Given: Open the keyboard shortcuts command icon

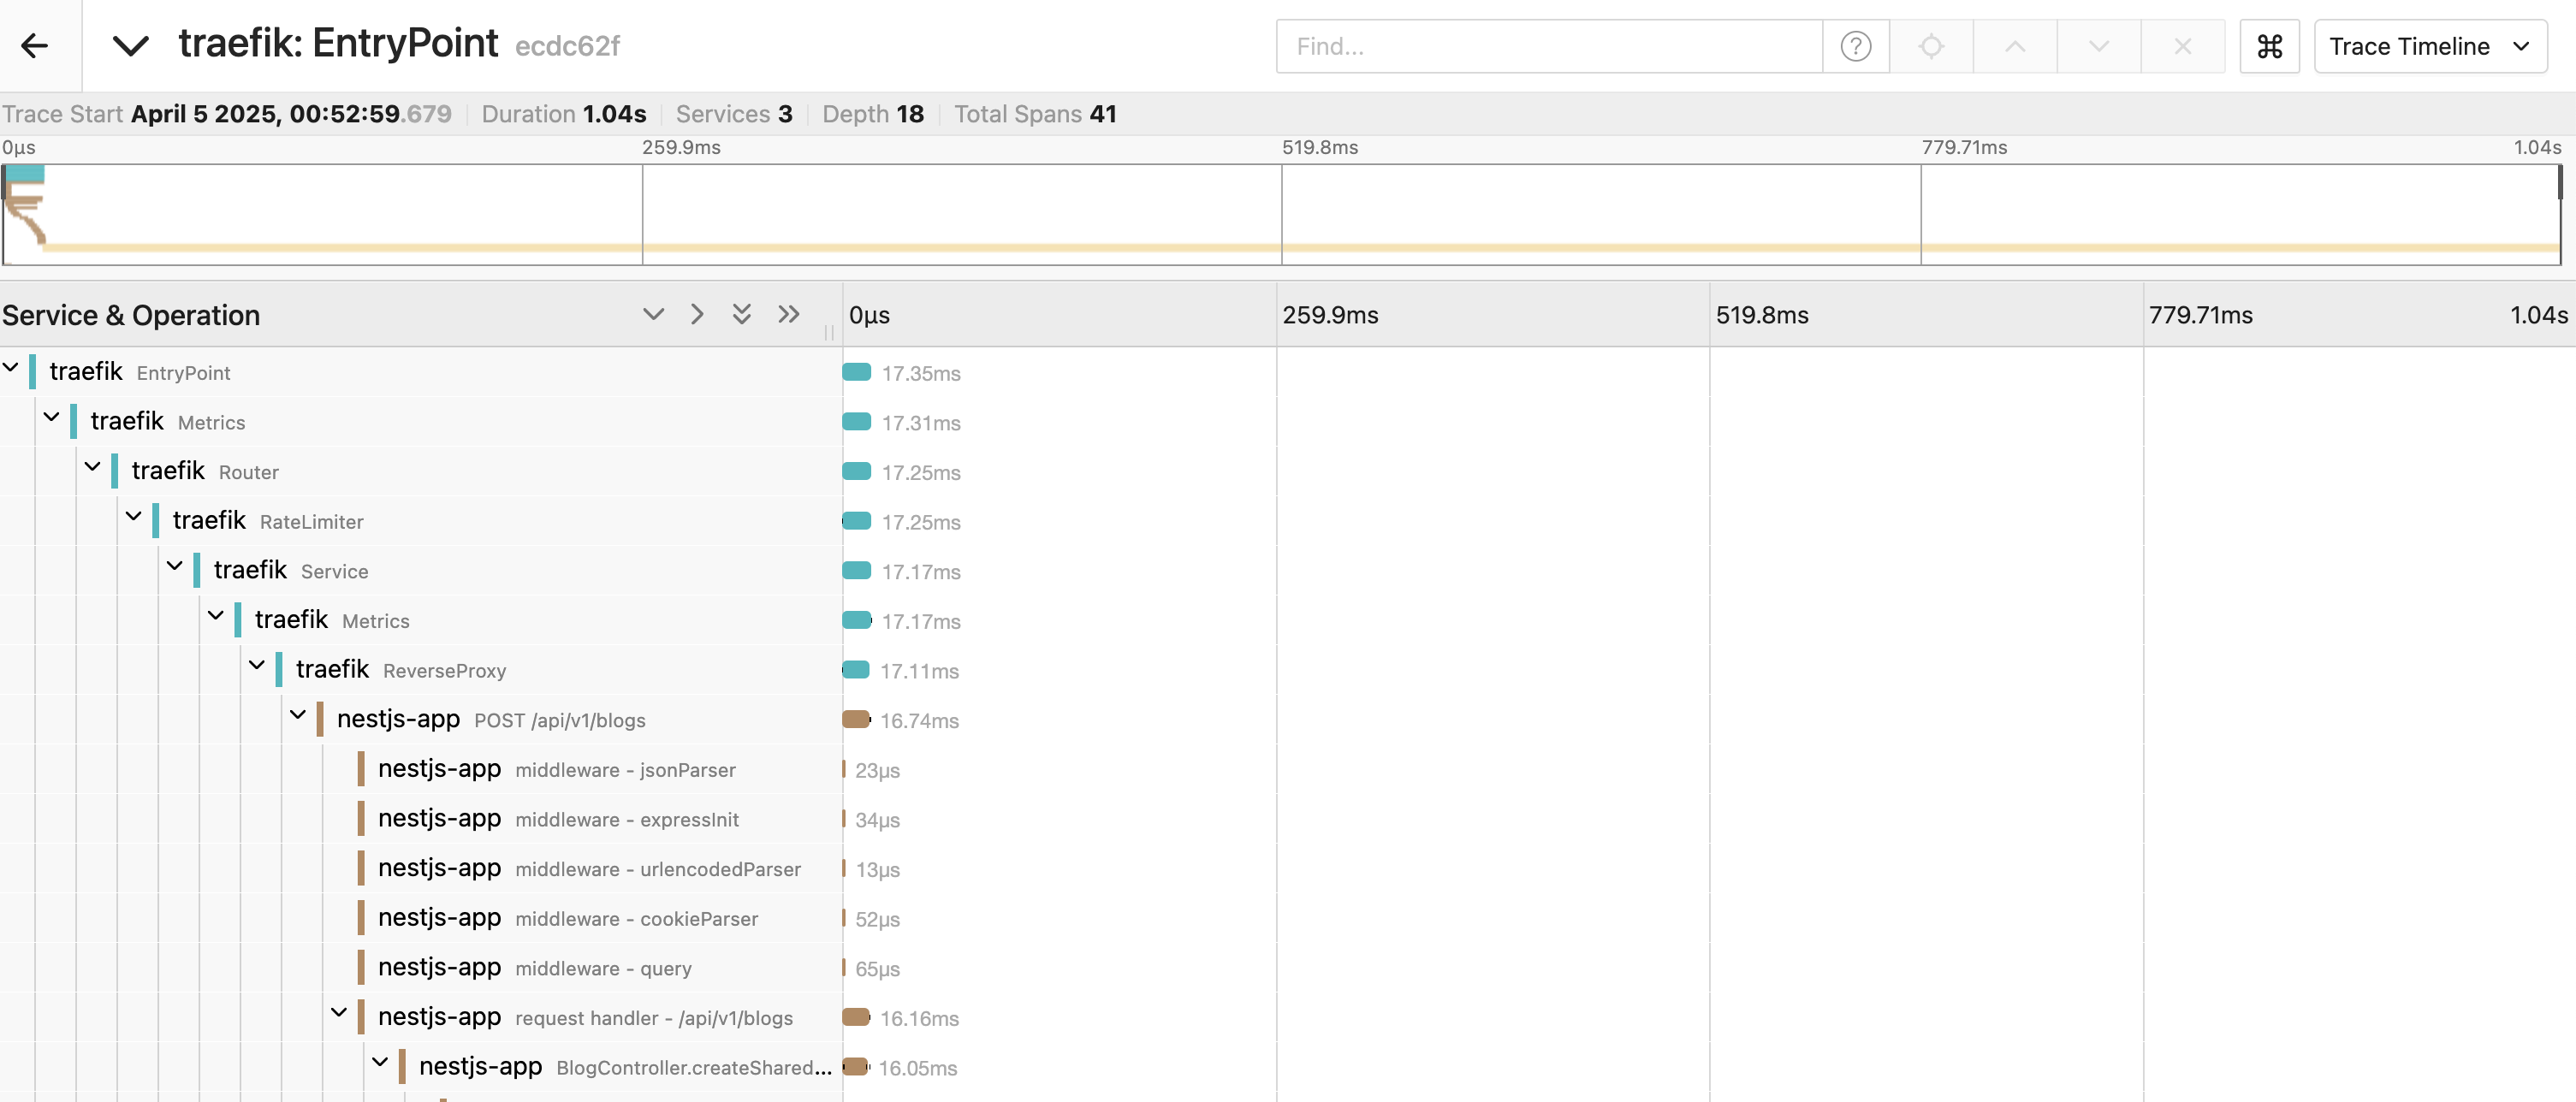Looking at the screenshot, I should tap(2269, 46).
